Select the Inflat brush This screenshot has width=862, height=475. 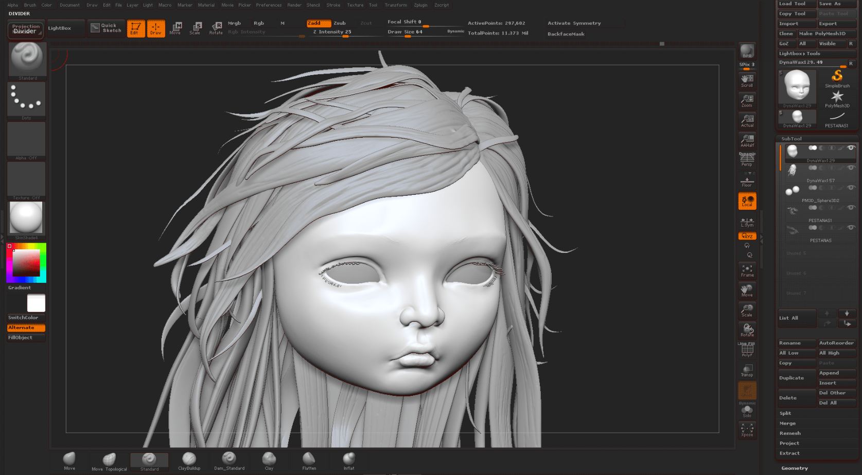click(349, 461)
